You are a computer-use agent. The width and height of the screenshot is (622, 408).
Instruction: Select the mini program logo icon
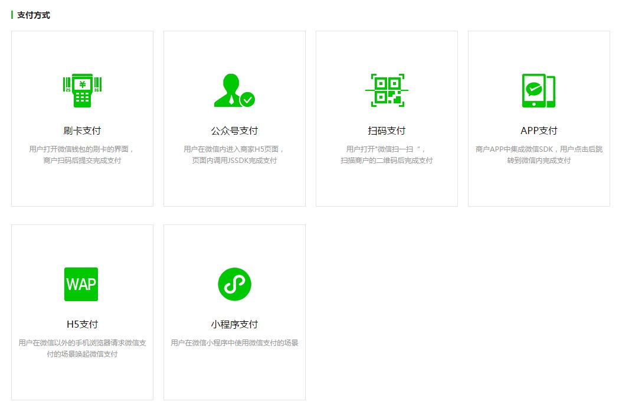[x=234, y=284]
